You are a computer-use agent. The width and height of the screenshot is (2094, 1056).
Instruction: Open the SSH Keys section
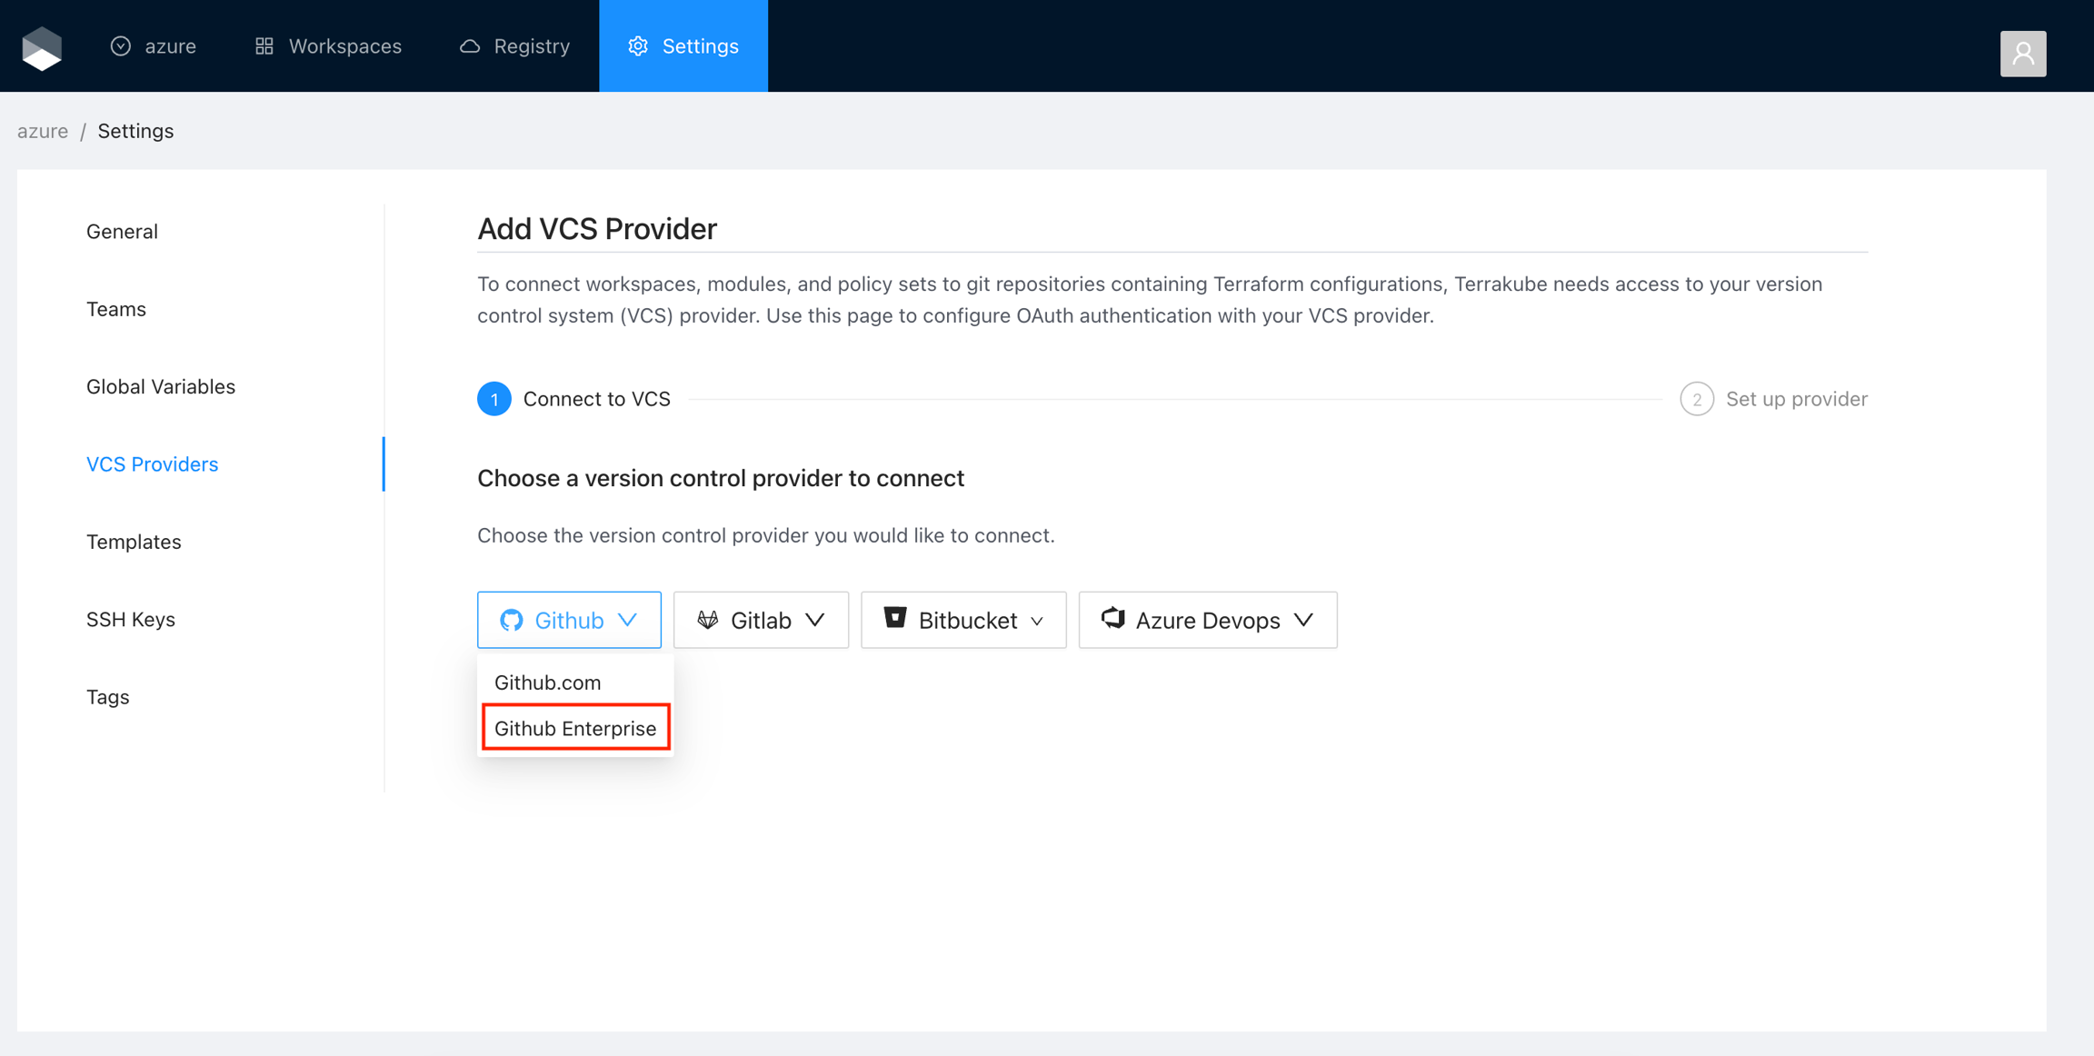[x=131, y=619]
